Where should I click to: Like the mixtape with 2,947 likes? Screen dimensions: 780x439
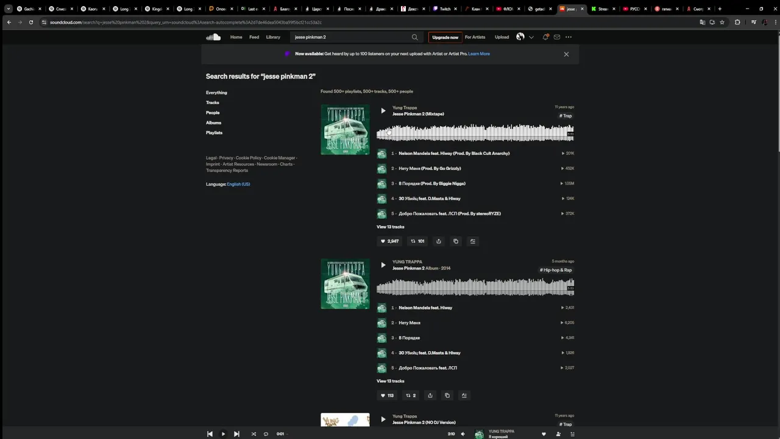tap(389, 241)
